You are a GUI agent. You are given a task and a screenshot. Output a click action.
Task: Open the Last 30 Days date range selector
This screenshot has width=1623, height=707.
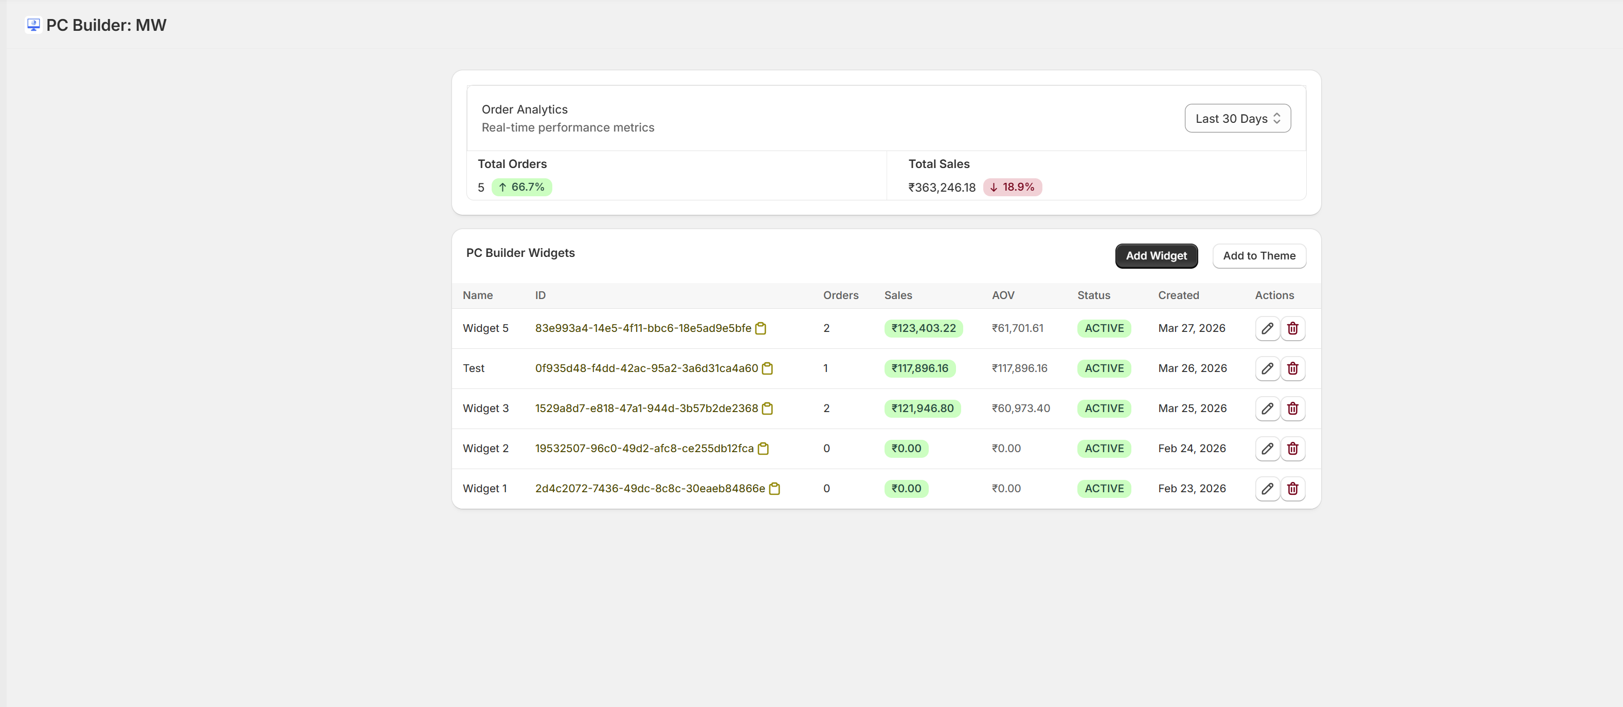pos(1237,118)
